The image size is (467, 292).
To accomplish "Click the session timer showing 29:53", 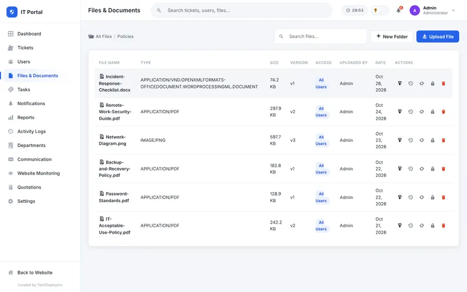I will 354,11.
